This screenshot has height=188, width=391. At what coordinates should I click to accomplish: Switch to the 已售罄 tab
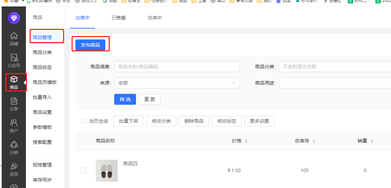tap(119, 18)
